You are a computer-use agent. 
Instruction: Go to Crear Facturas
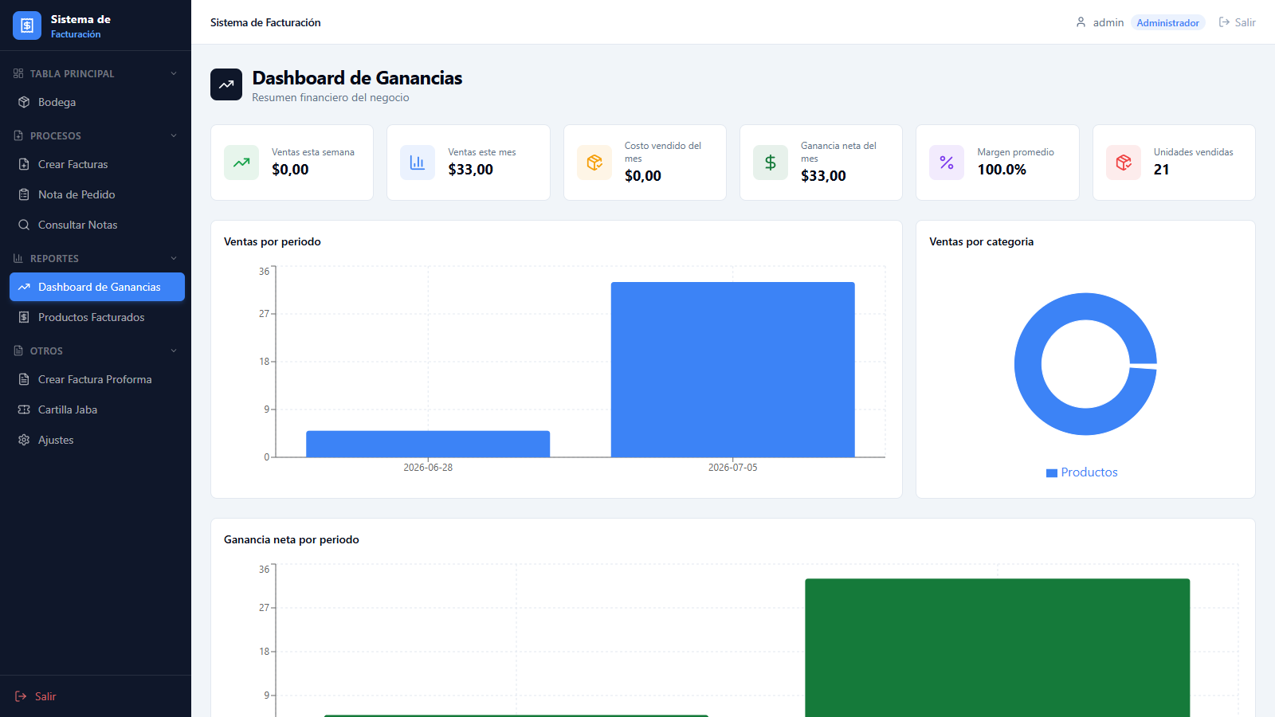pyautogui.click(x=97, y=164)
